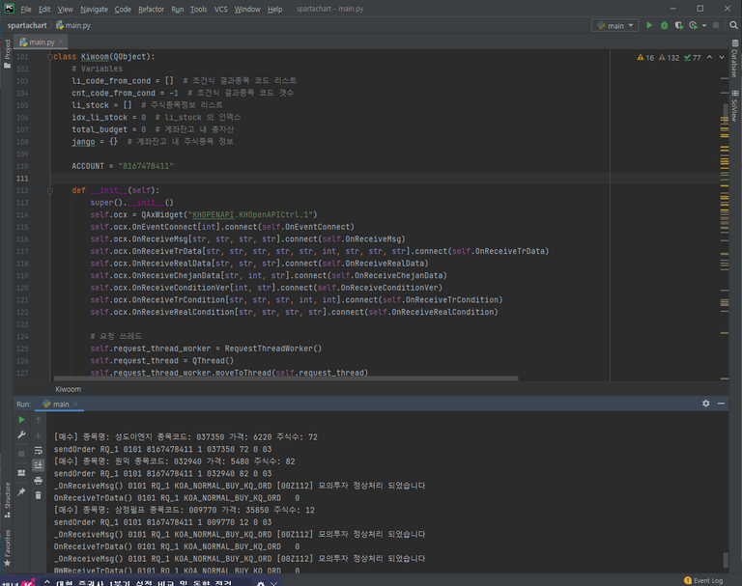This screenshot has height=586, width=742.
Task: Click Kiwoom breadcrumb below editor
Action: (69, 389)
